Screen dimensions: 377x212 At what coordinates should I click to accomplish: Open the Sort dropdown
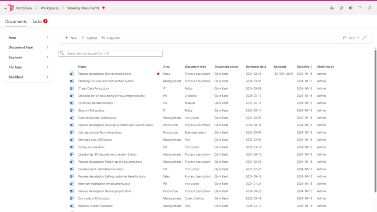(x=351, y=38)
